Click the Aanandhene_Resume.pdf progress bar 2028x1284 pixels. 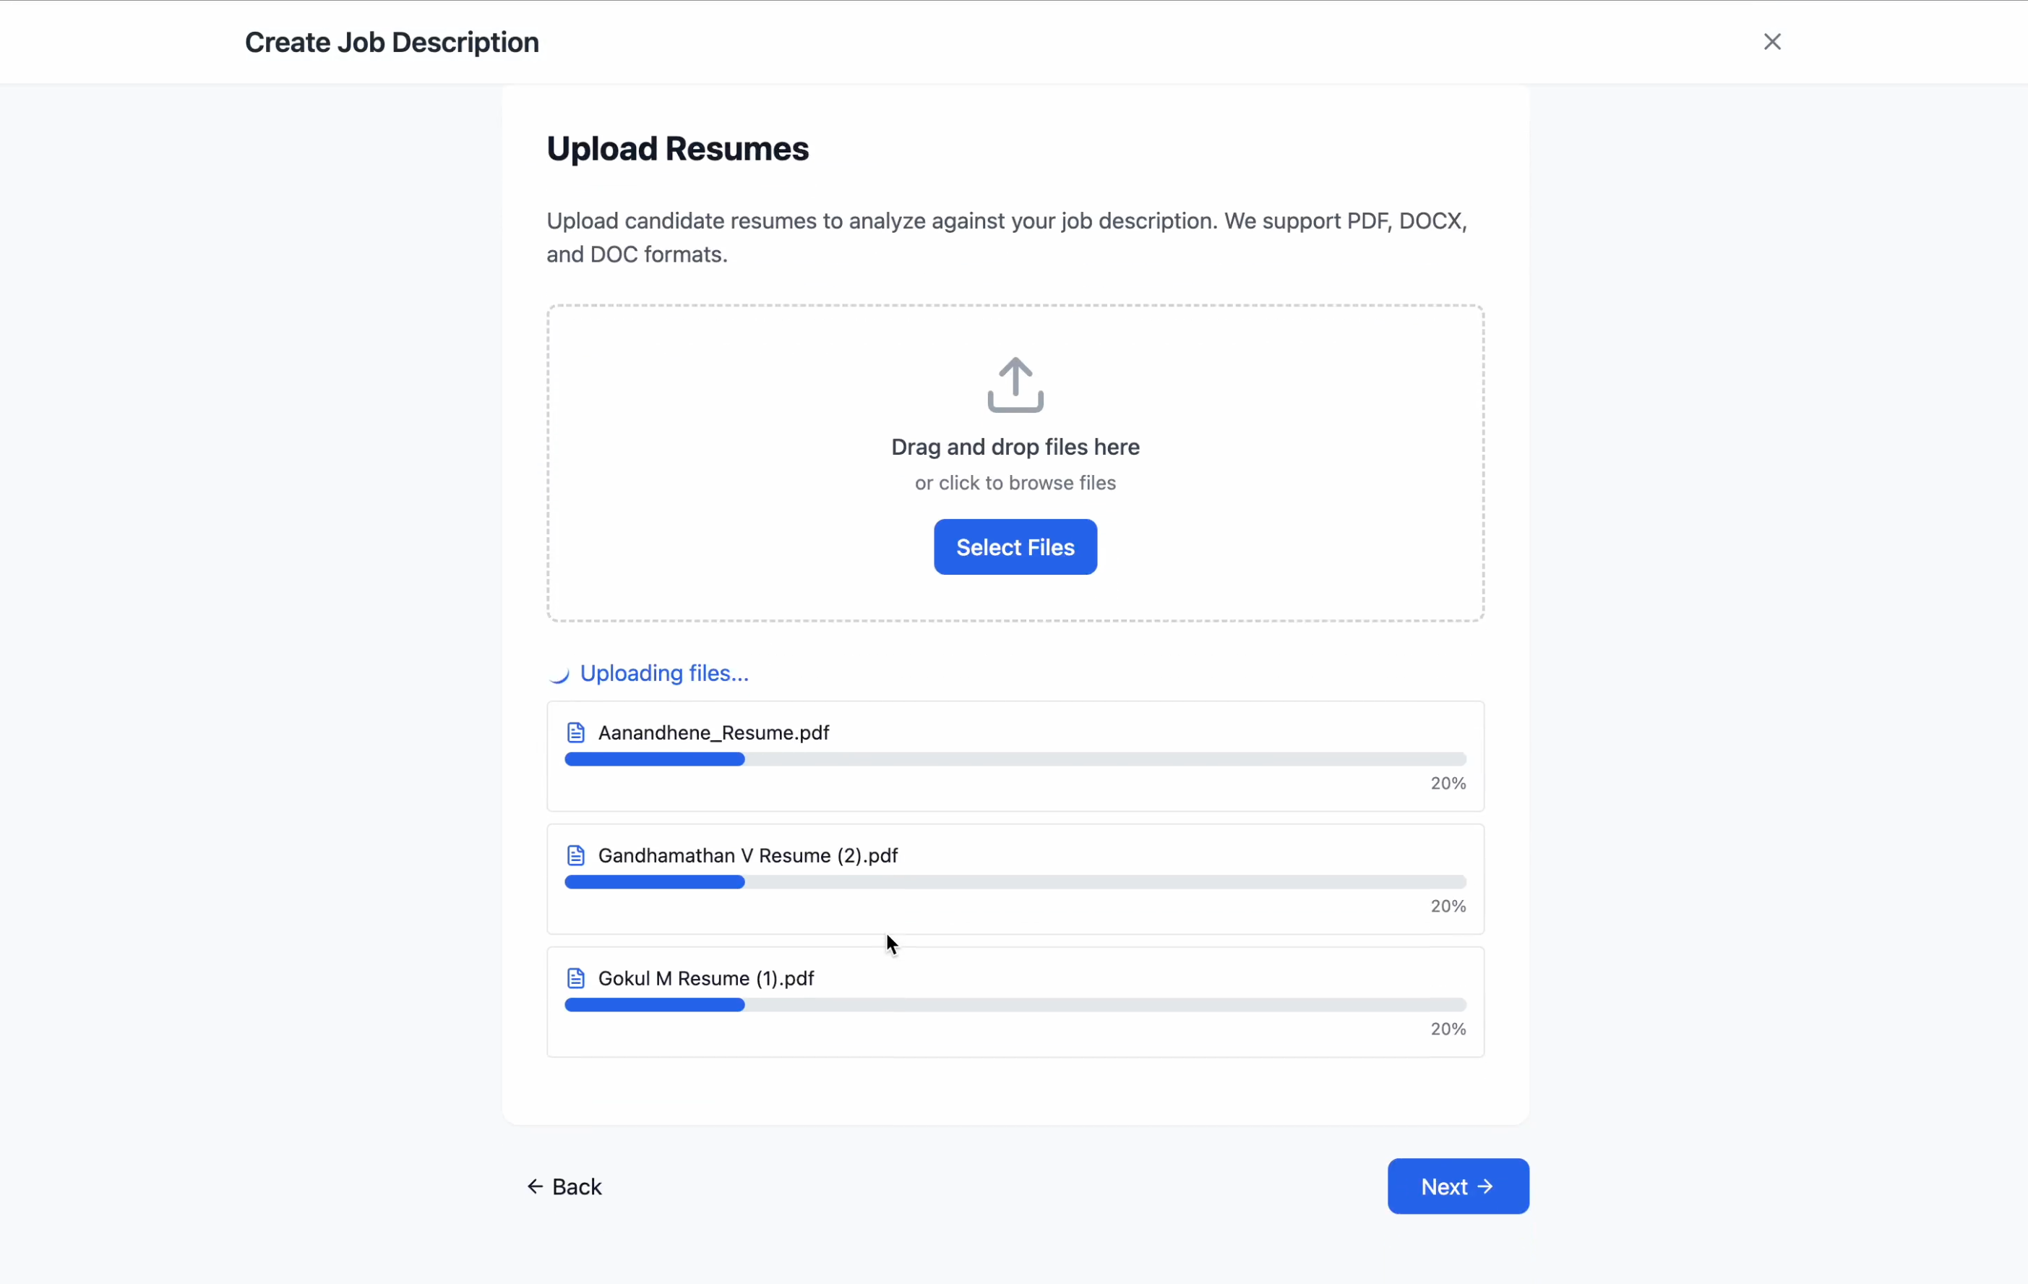point(1015,759)
